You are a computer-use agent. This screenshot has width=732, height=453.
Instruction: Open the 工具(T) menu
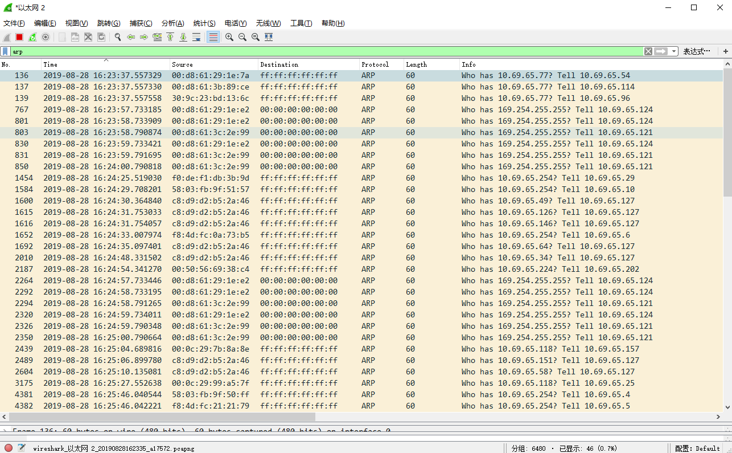point(301,23)
